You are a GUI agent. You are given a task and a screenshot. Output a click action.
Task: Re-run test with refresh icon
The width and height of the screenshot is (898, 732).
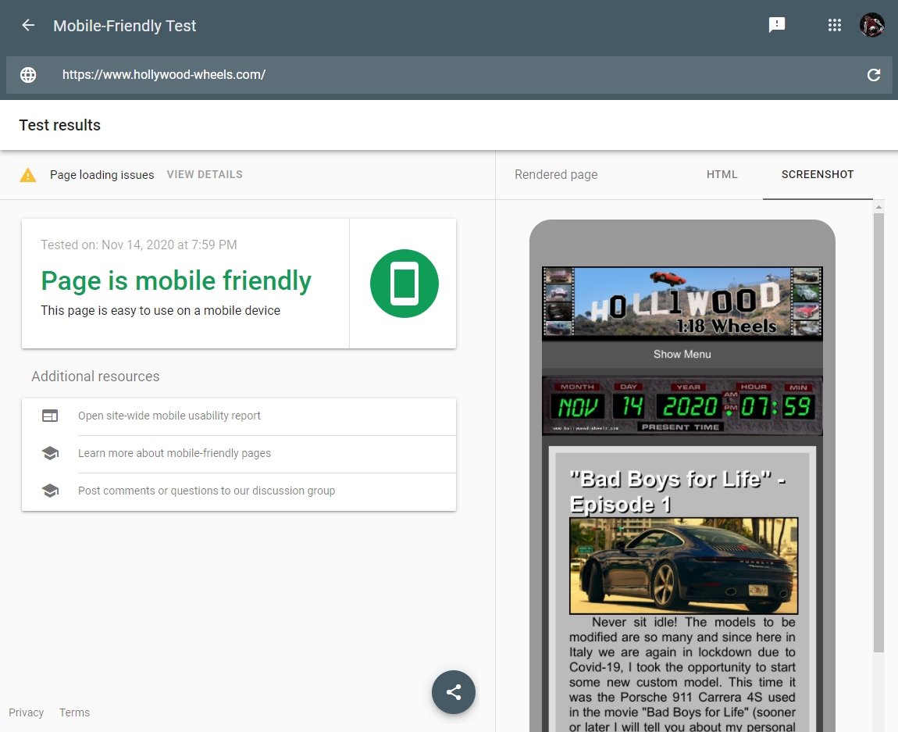(x=873, y=75)
